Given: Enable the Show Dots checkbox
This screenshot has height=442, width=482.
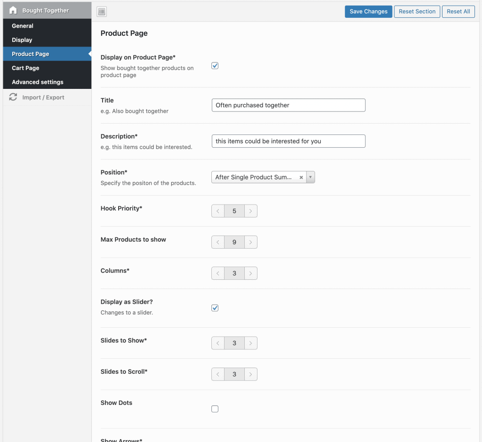Looking at the screenshot, I should (x=215, y=409).
